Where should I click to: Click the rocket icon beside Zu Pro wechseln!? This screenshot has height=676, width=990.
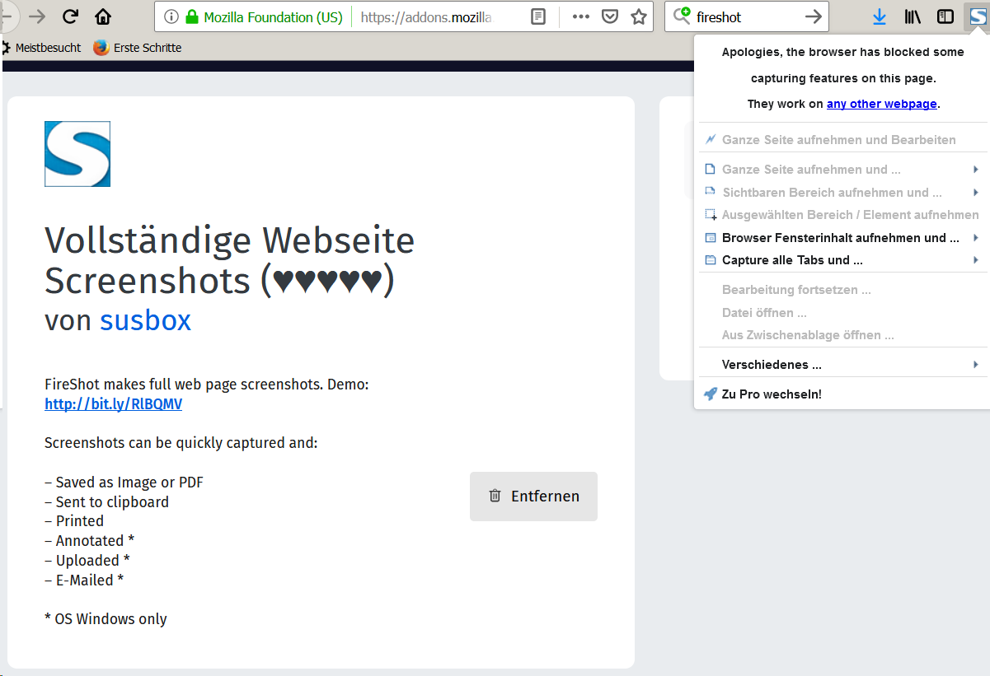coord(710,394)
